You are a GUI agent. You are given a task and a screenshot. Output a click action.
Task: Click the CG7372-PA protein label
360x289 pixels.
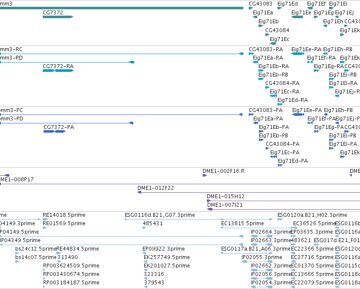point(59,127)
